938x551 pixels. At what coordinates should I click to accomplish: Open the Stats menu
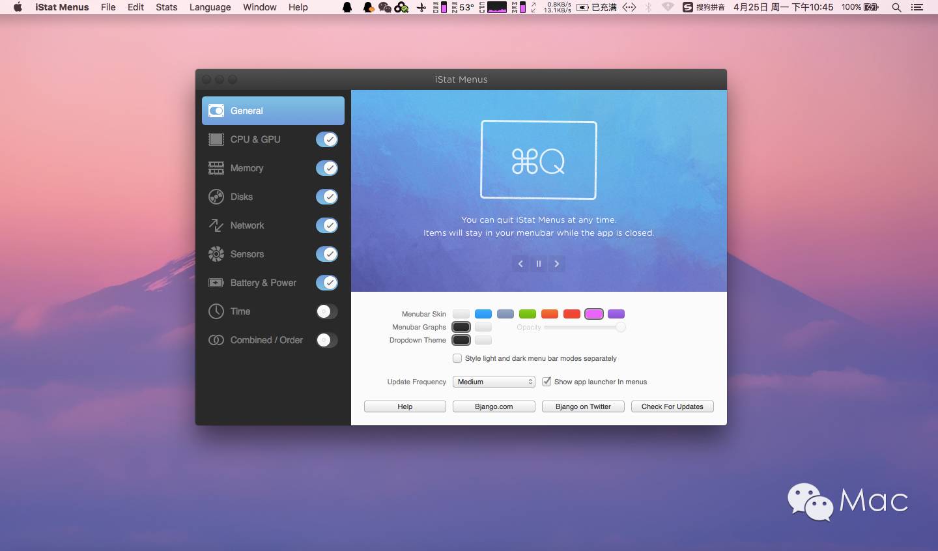coord(167,7)
